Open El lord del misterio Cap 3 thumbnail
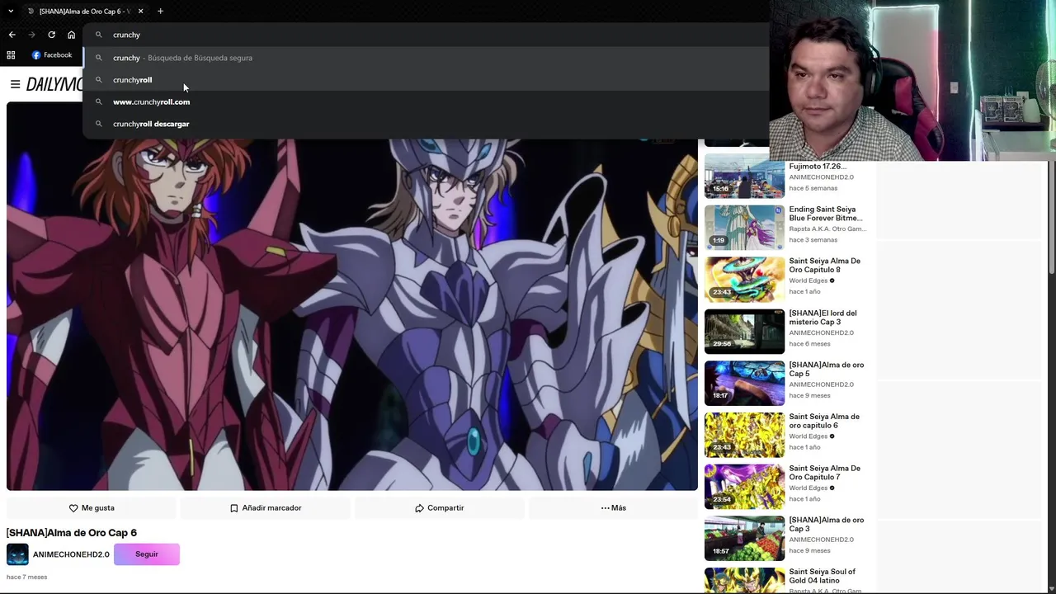Screen dimensions: 1056x594 pos(744,332)
